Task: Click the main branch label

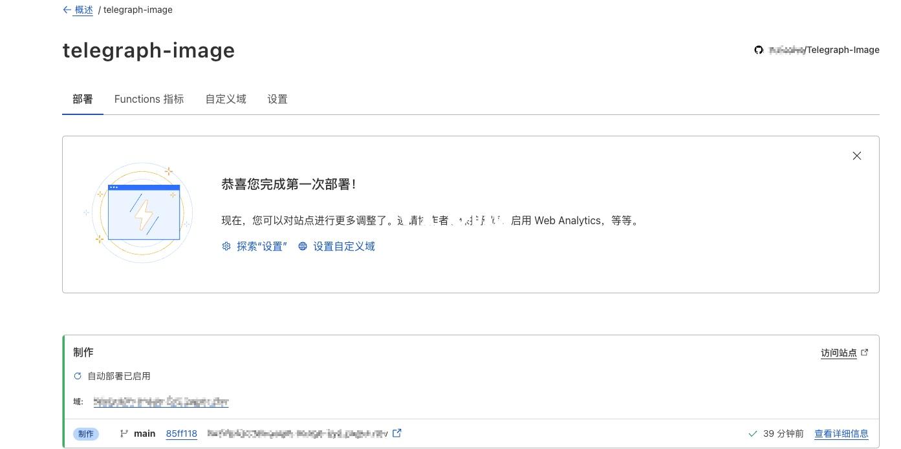Action: pyautogui.click(x=145, y=433)
